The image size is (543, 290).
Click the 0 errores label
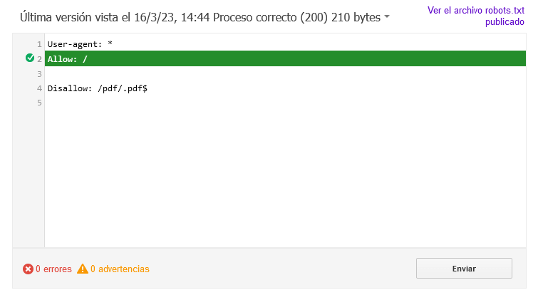click(53, 269)
